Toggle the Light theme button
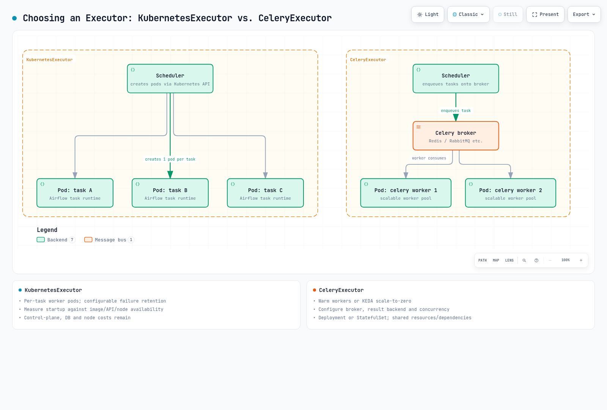The width and height of the screenshot is (607, 410). click(428, 14)
